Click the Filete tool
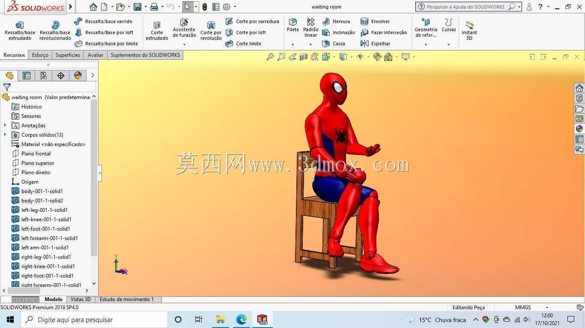 click(293, 25)
